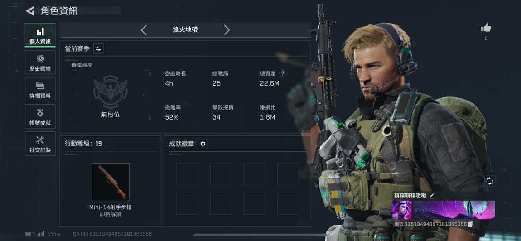This screenshot has width=521, height=241.
Task: Edit player nickname with pencil icon
Action: [x=432, y=195]
